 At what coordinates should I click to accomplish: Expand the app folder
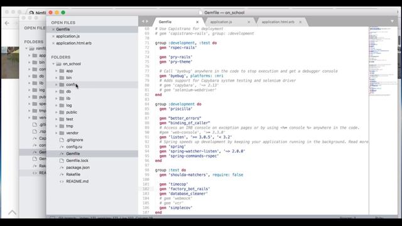(57, 71)
